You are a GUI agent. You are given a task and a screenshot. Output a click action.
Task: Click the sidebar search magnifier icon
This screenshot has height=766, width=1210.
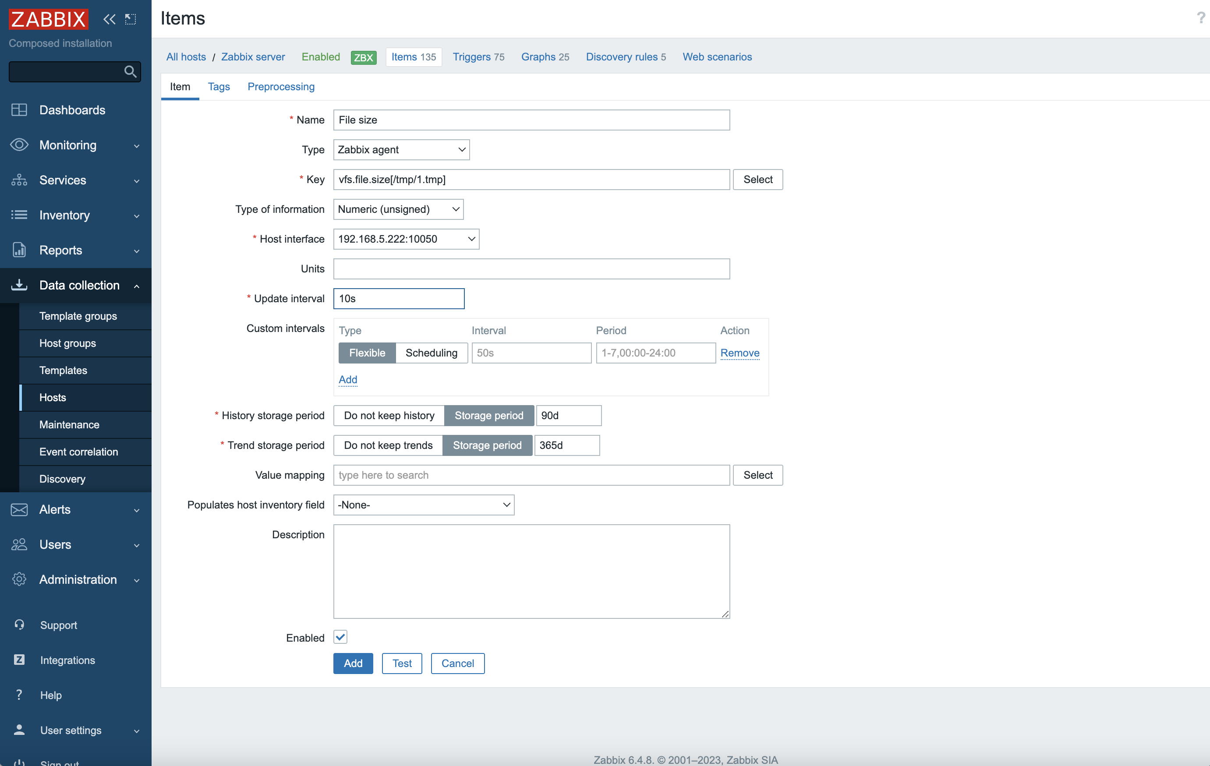click(x=130, y=72)
